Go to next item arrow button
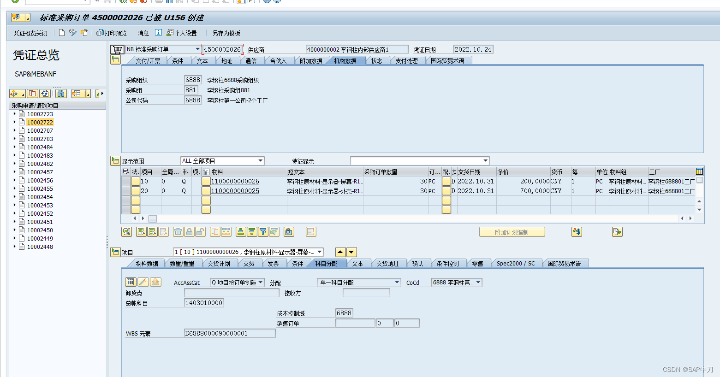Screen dimensions: 720x377 click(351, 252)
